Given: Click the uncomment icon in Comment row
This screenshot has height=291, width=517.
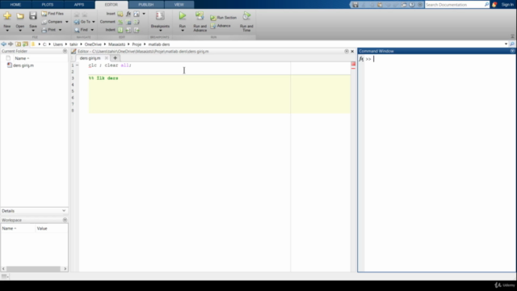Looking at the screenshot, I should click(x=128, y=22).
